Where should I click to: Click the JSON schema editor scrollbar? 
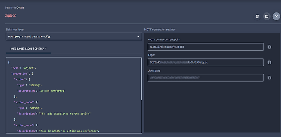[x=142, y=79]
